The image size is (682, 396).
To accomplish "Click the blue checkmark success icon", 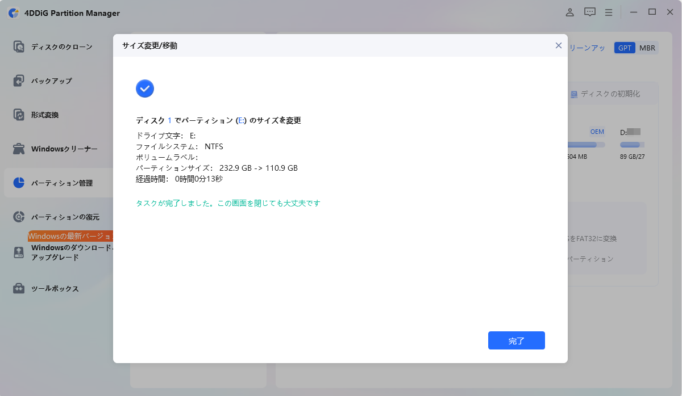I will tap(145, 89).
